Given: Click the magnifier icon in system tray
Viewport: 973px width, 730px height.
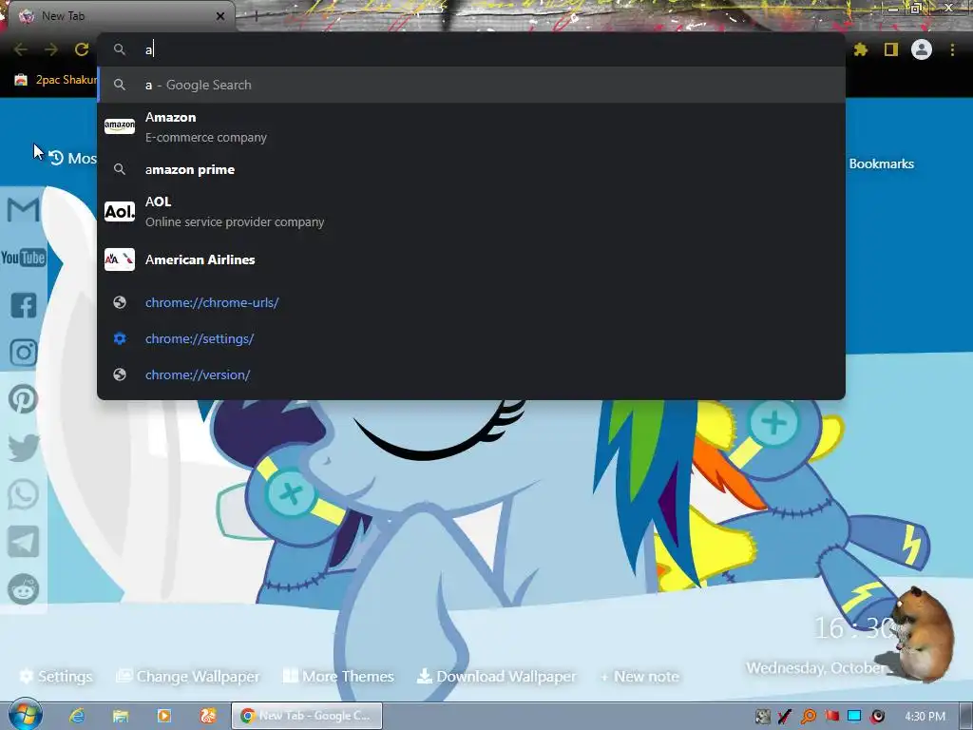Looking at the screenshot, I should (x=809, y=717).
